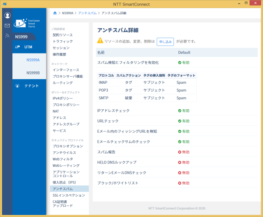This screenshot has width=263, height=217.
Task: Open IPv4ポリシー page
Action: pos(63,98)
